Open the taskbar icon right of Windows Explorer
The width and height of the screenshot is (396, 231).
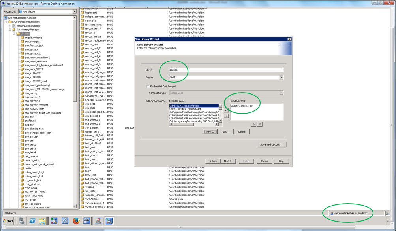coord(54,221)
